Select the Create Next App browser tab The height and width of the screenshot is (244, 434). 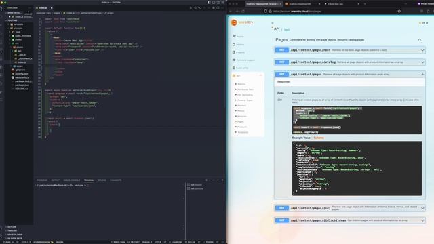point(336,4)
